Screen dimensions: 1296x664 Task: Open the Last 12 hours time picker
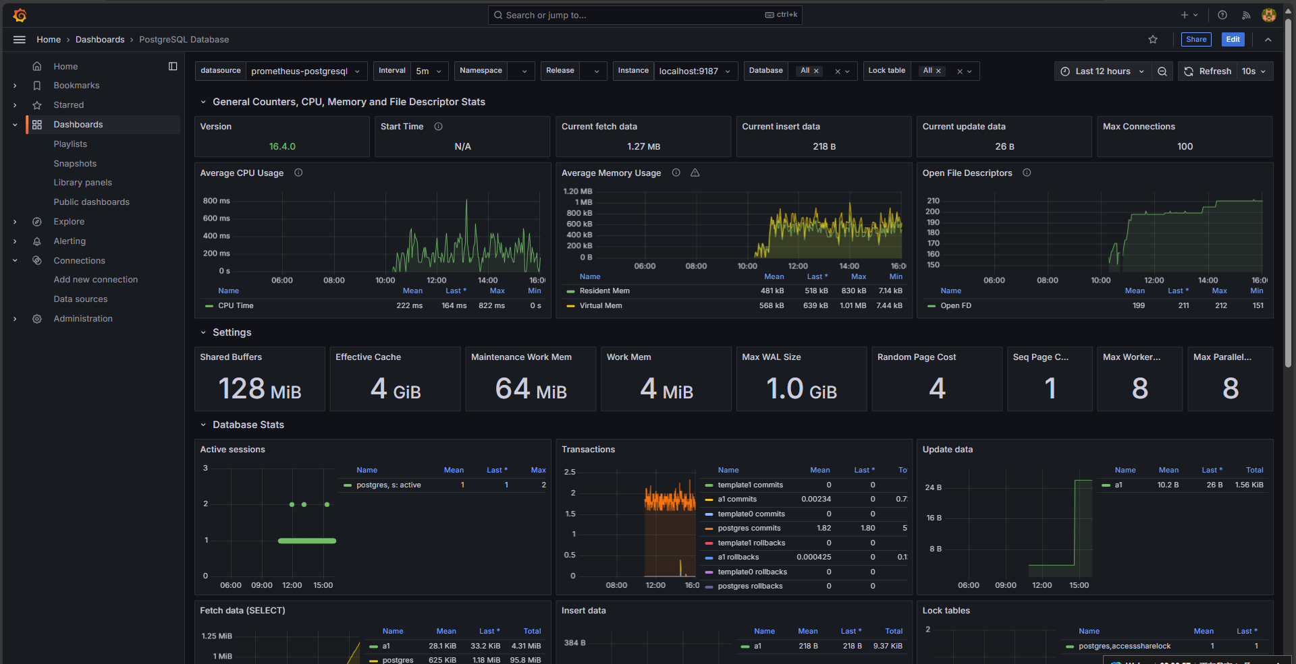point(1102,71)
